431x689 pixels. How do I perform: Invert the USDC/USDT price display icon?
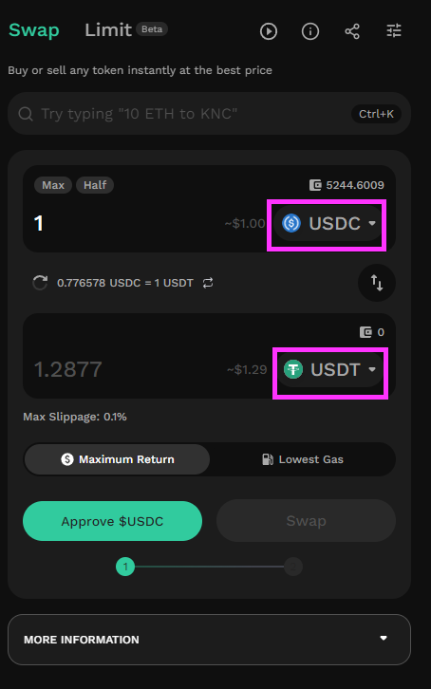tap(208, 283)
